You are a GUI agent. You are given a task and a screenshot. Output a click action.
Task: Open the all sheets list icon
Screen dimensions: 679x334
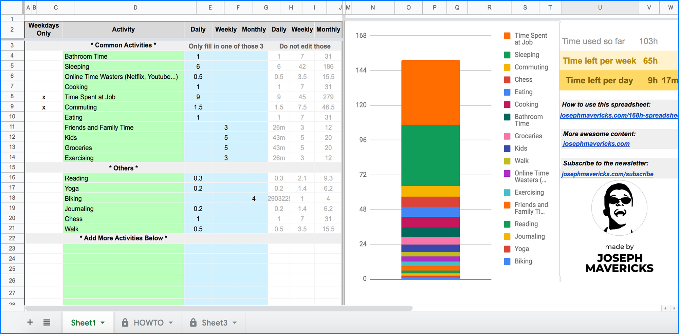pos(47,322)
